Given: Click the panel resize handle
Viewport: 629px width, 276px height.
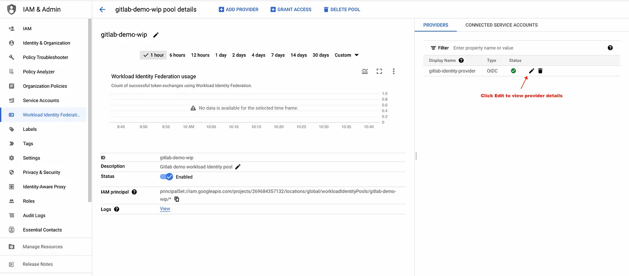Looking at the screenshot, I should click(x=416, y=156).
